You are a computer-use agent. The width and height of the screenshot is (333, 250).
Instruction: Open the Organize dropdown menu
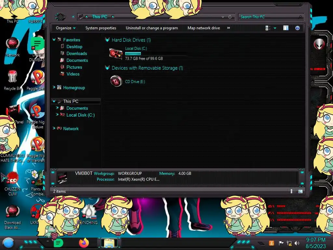pos(66,28)
